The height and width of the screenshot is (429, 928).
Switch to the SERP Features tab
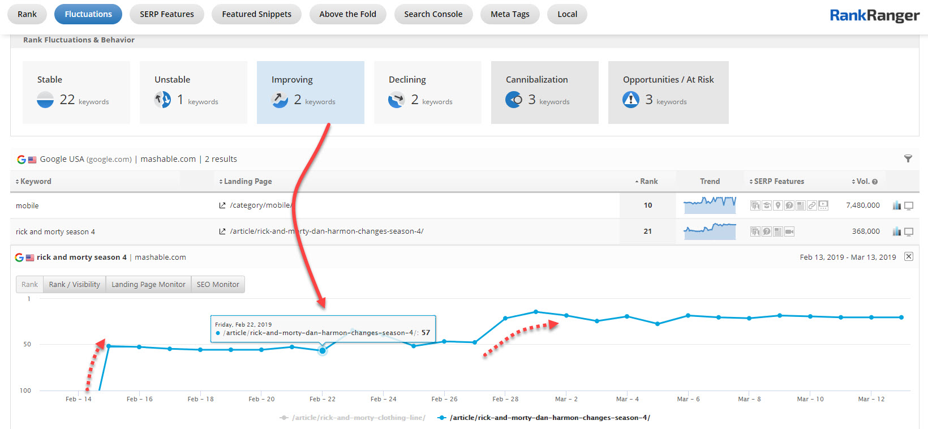pyautogui.click(x=166, y=14)
